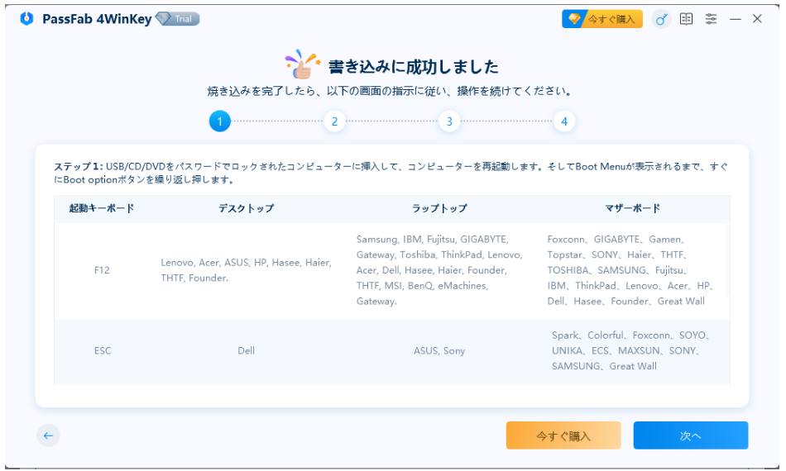
Task: Click the F12 laptop brands list
Action: [x=439, y=270]
